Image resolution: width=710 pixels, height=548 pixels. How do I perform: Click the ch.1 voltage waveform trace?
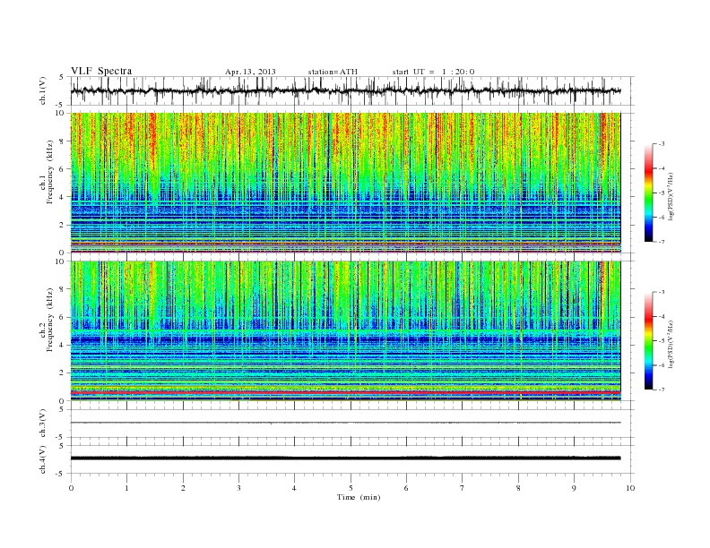(x=345, y=90)
